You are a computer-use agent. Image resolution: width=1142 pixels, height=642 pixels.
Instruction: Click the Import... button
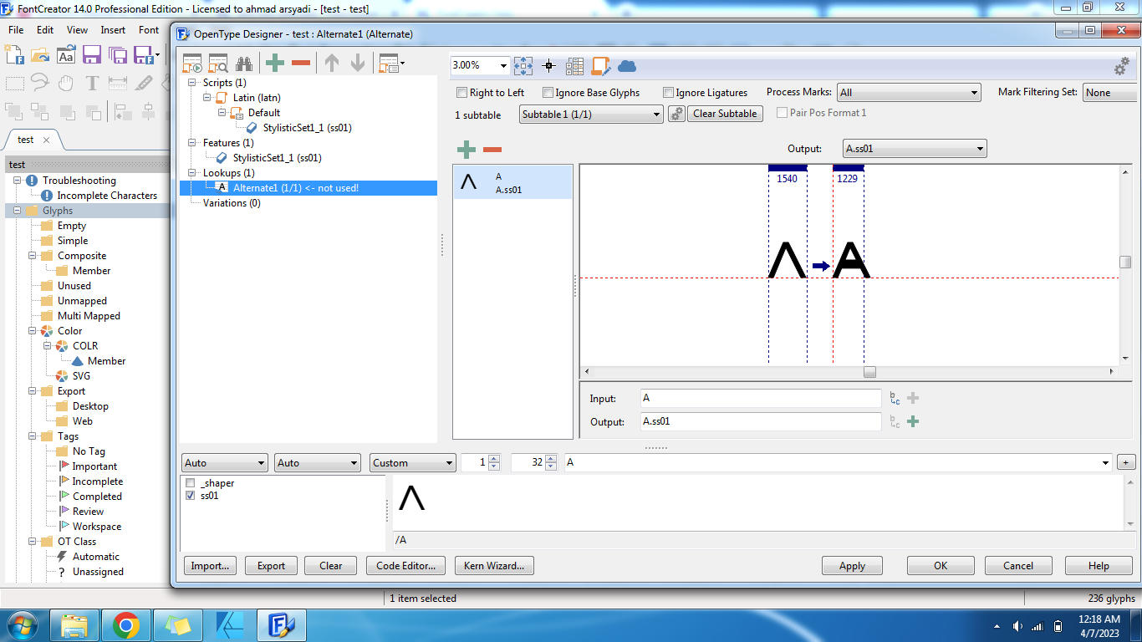pos(210,566)
